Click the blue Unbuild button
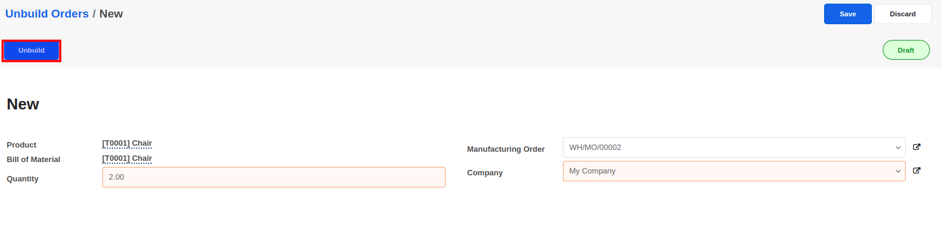The image size is (942, 234). coord(31,51)
